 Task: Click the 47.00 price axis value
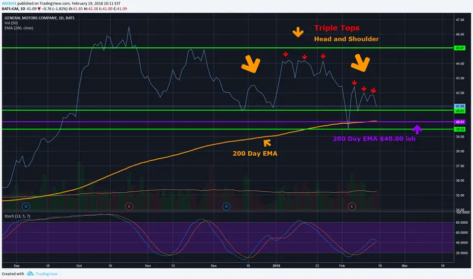point(460,20)
